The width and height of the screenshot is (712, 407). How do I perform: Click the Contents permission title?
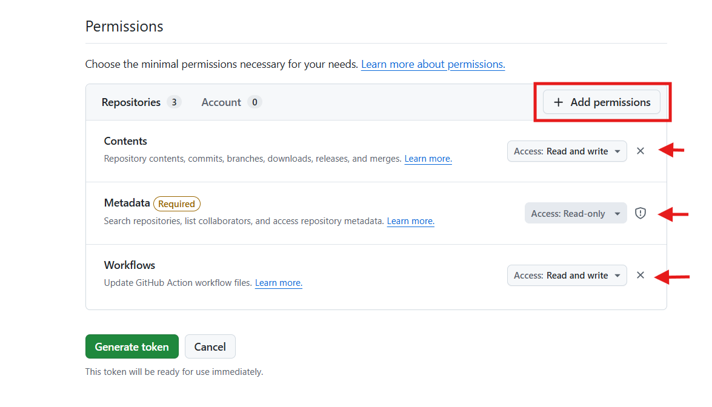pyautogui.click(x=125, y=141)
